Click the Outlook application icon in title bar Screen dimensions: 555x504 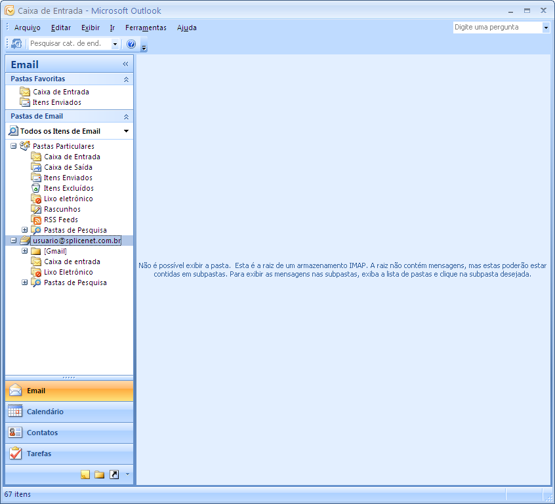10,10
